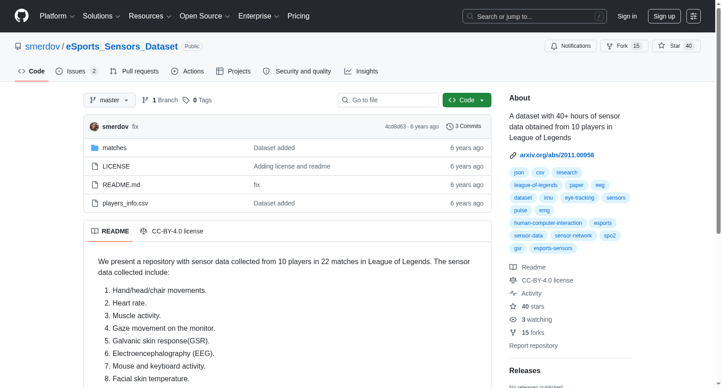
Task: Open the global navigation settings icon button
Action: [x=694, y=16]
